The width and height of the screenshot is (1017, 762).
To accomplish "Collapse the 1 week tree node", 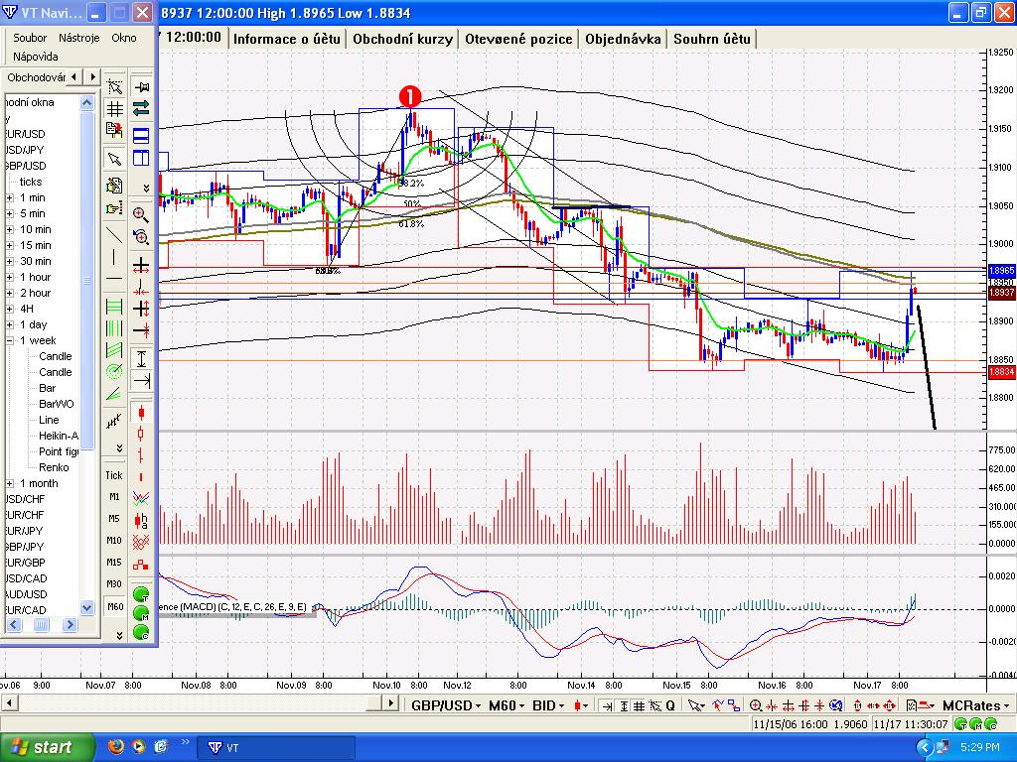I will point(10,341).
